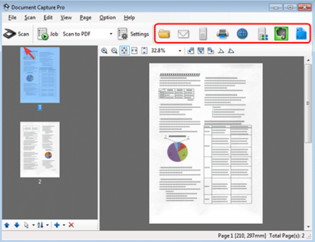315x242 pixels.
Task: Add a page using the plus icon
Action: tap(57, 225)
